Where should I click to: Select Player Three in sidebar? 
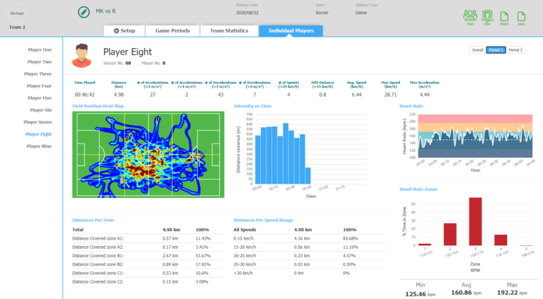37,74
